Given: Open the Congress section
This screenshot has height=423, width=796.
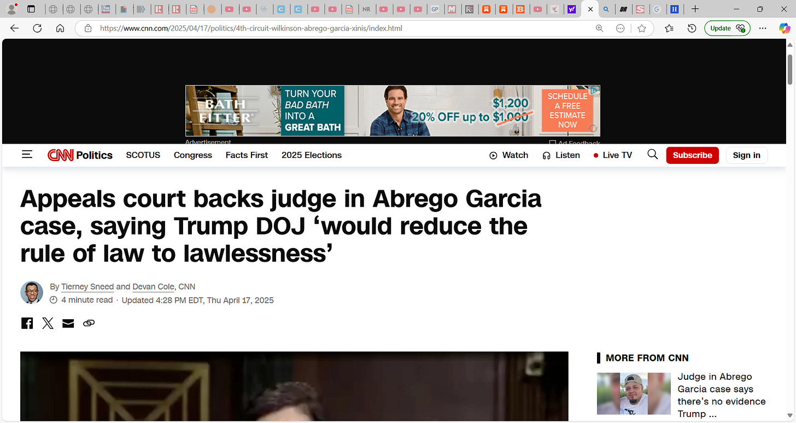Looking at the screenshot, I should coord(193,155).
